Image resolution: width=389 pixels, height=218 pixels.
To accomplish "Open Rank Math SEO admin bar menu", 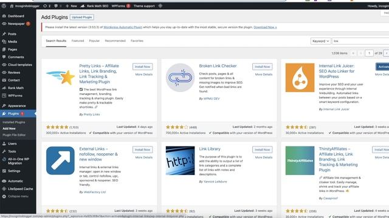I will click(95, 6).
